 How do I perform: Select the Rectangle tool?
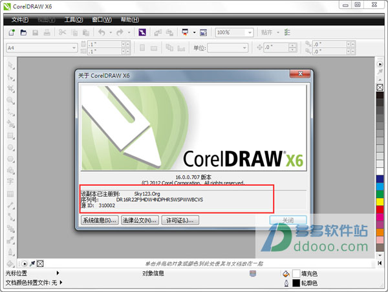[x=10, y=136]
